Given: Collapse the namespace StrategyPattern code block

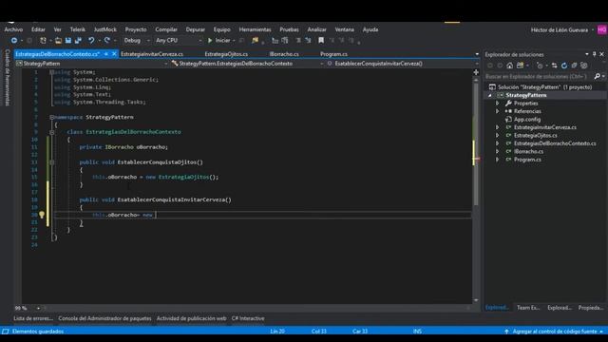Looking at the screenshot, I should [x=51, y=117].
